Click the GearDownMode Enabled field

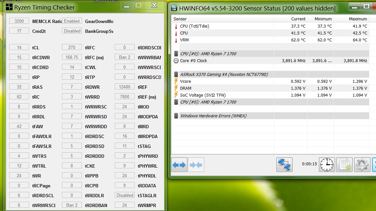(x=72, y=21)
